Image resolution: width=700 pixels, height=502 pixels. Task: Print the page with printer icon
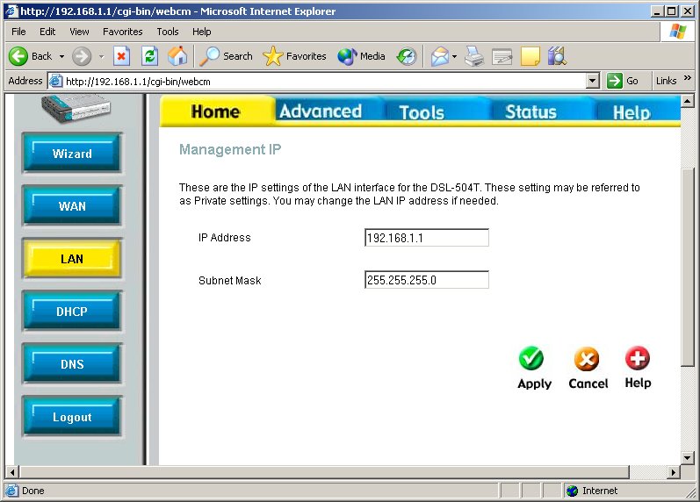474,57
